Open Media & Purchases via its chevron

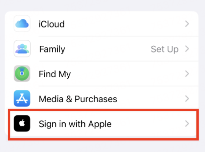point(187,99)
